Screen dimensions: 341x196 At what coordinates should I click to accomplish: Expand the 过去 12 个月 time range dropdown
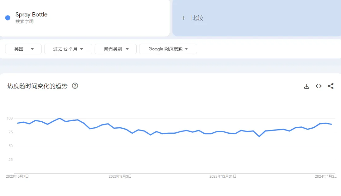68,49
